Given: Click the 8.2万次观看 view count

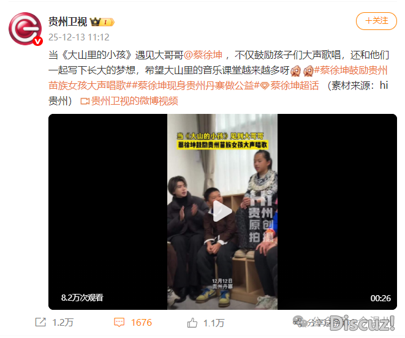Looking at the screenshot, I should [82, 298].
